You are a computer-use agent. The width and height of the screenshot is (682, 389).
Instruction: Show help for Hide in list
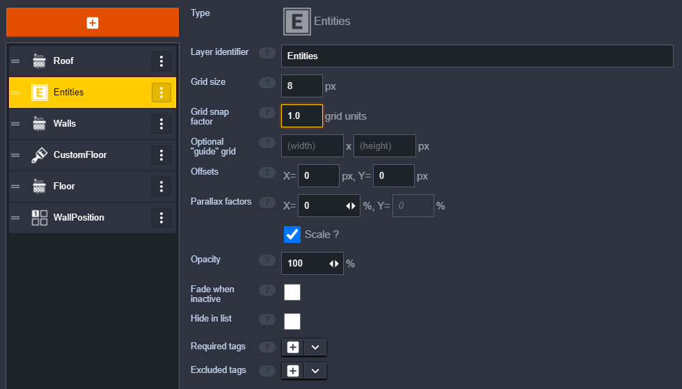[x=267, y=319]
